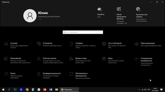The height and width of the screenshot is (92, 165).
Task: Launch Google Chrome from the taskbar
Action: pos(27,90)
